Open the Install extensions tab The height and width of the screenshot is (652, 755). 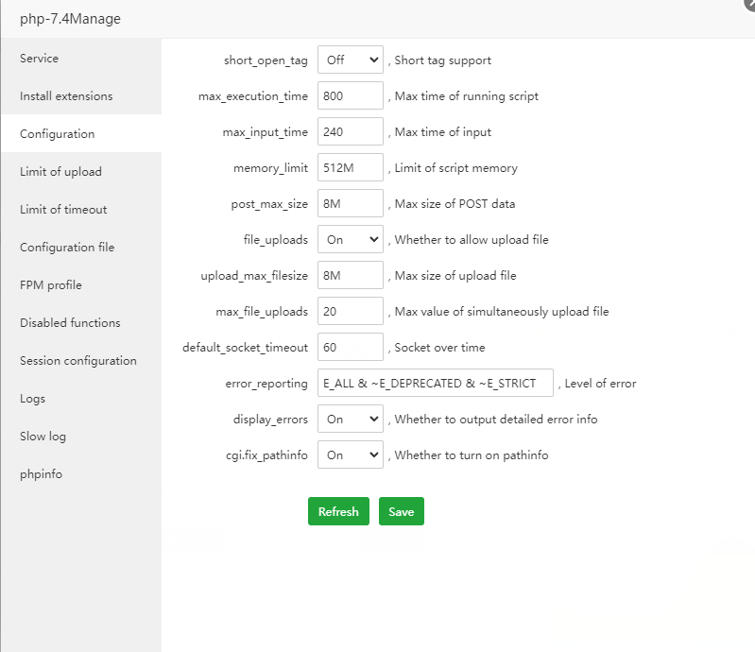[66, 96]
